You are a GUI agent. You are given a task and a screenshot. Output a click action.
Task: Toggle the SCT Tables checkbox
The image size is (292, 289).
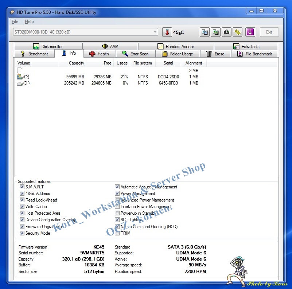click(117, 219)
